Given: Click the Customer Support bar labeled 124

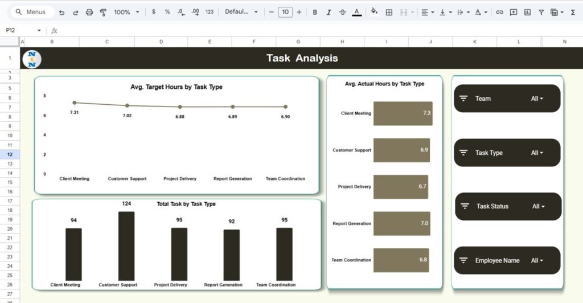Looking at the screenshot, I should pos(126,246).
